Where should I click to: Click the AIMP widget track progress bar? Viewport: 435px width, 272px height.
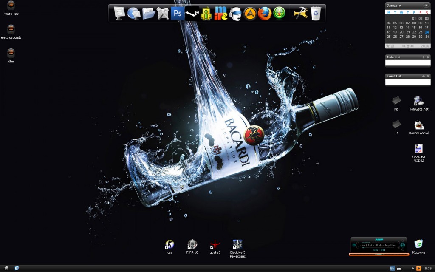(x=379, y=248)
